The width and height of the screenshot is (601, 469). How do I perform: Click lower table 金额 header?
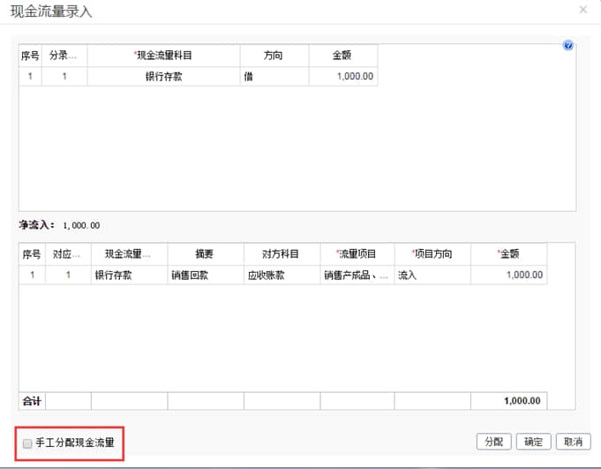point(508,253)
